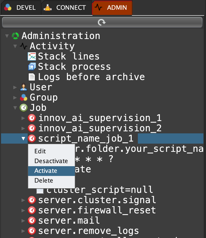Open the CONNECT tab

click(66, 8)
